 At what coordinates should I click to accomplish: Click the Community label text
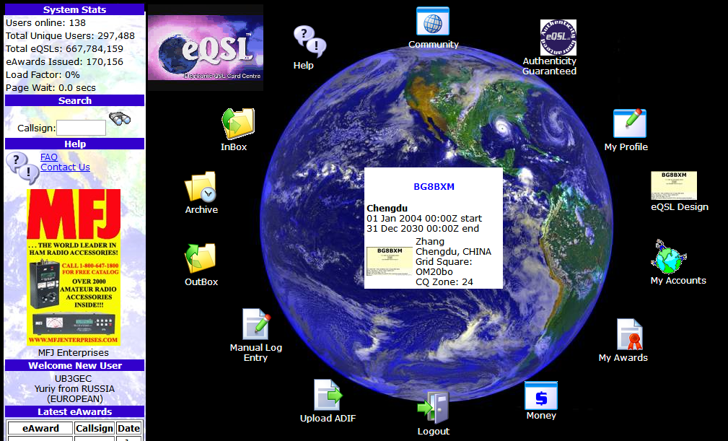[433, 45]
